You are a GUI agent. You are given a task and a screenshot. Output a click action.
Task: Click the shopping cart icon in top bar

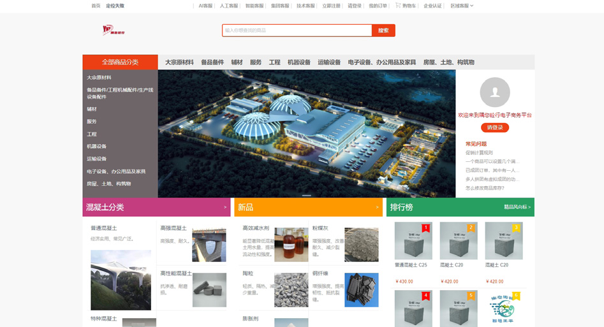(398, 6)
